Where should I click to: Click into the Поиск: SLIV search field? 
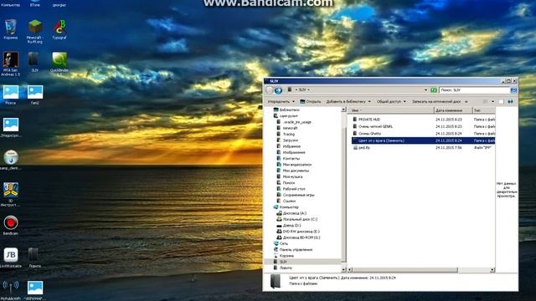tap(474, 89)
